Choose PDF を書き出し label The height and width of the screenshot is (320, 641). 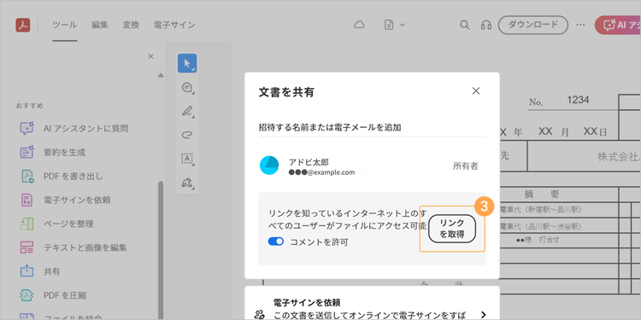[x=74, y=177]
